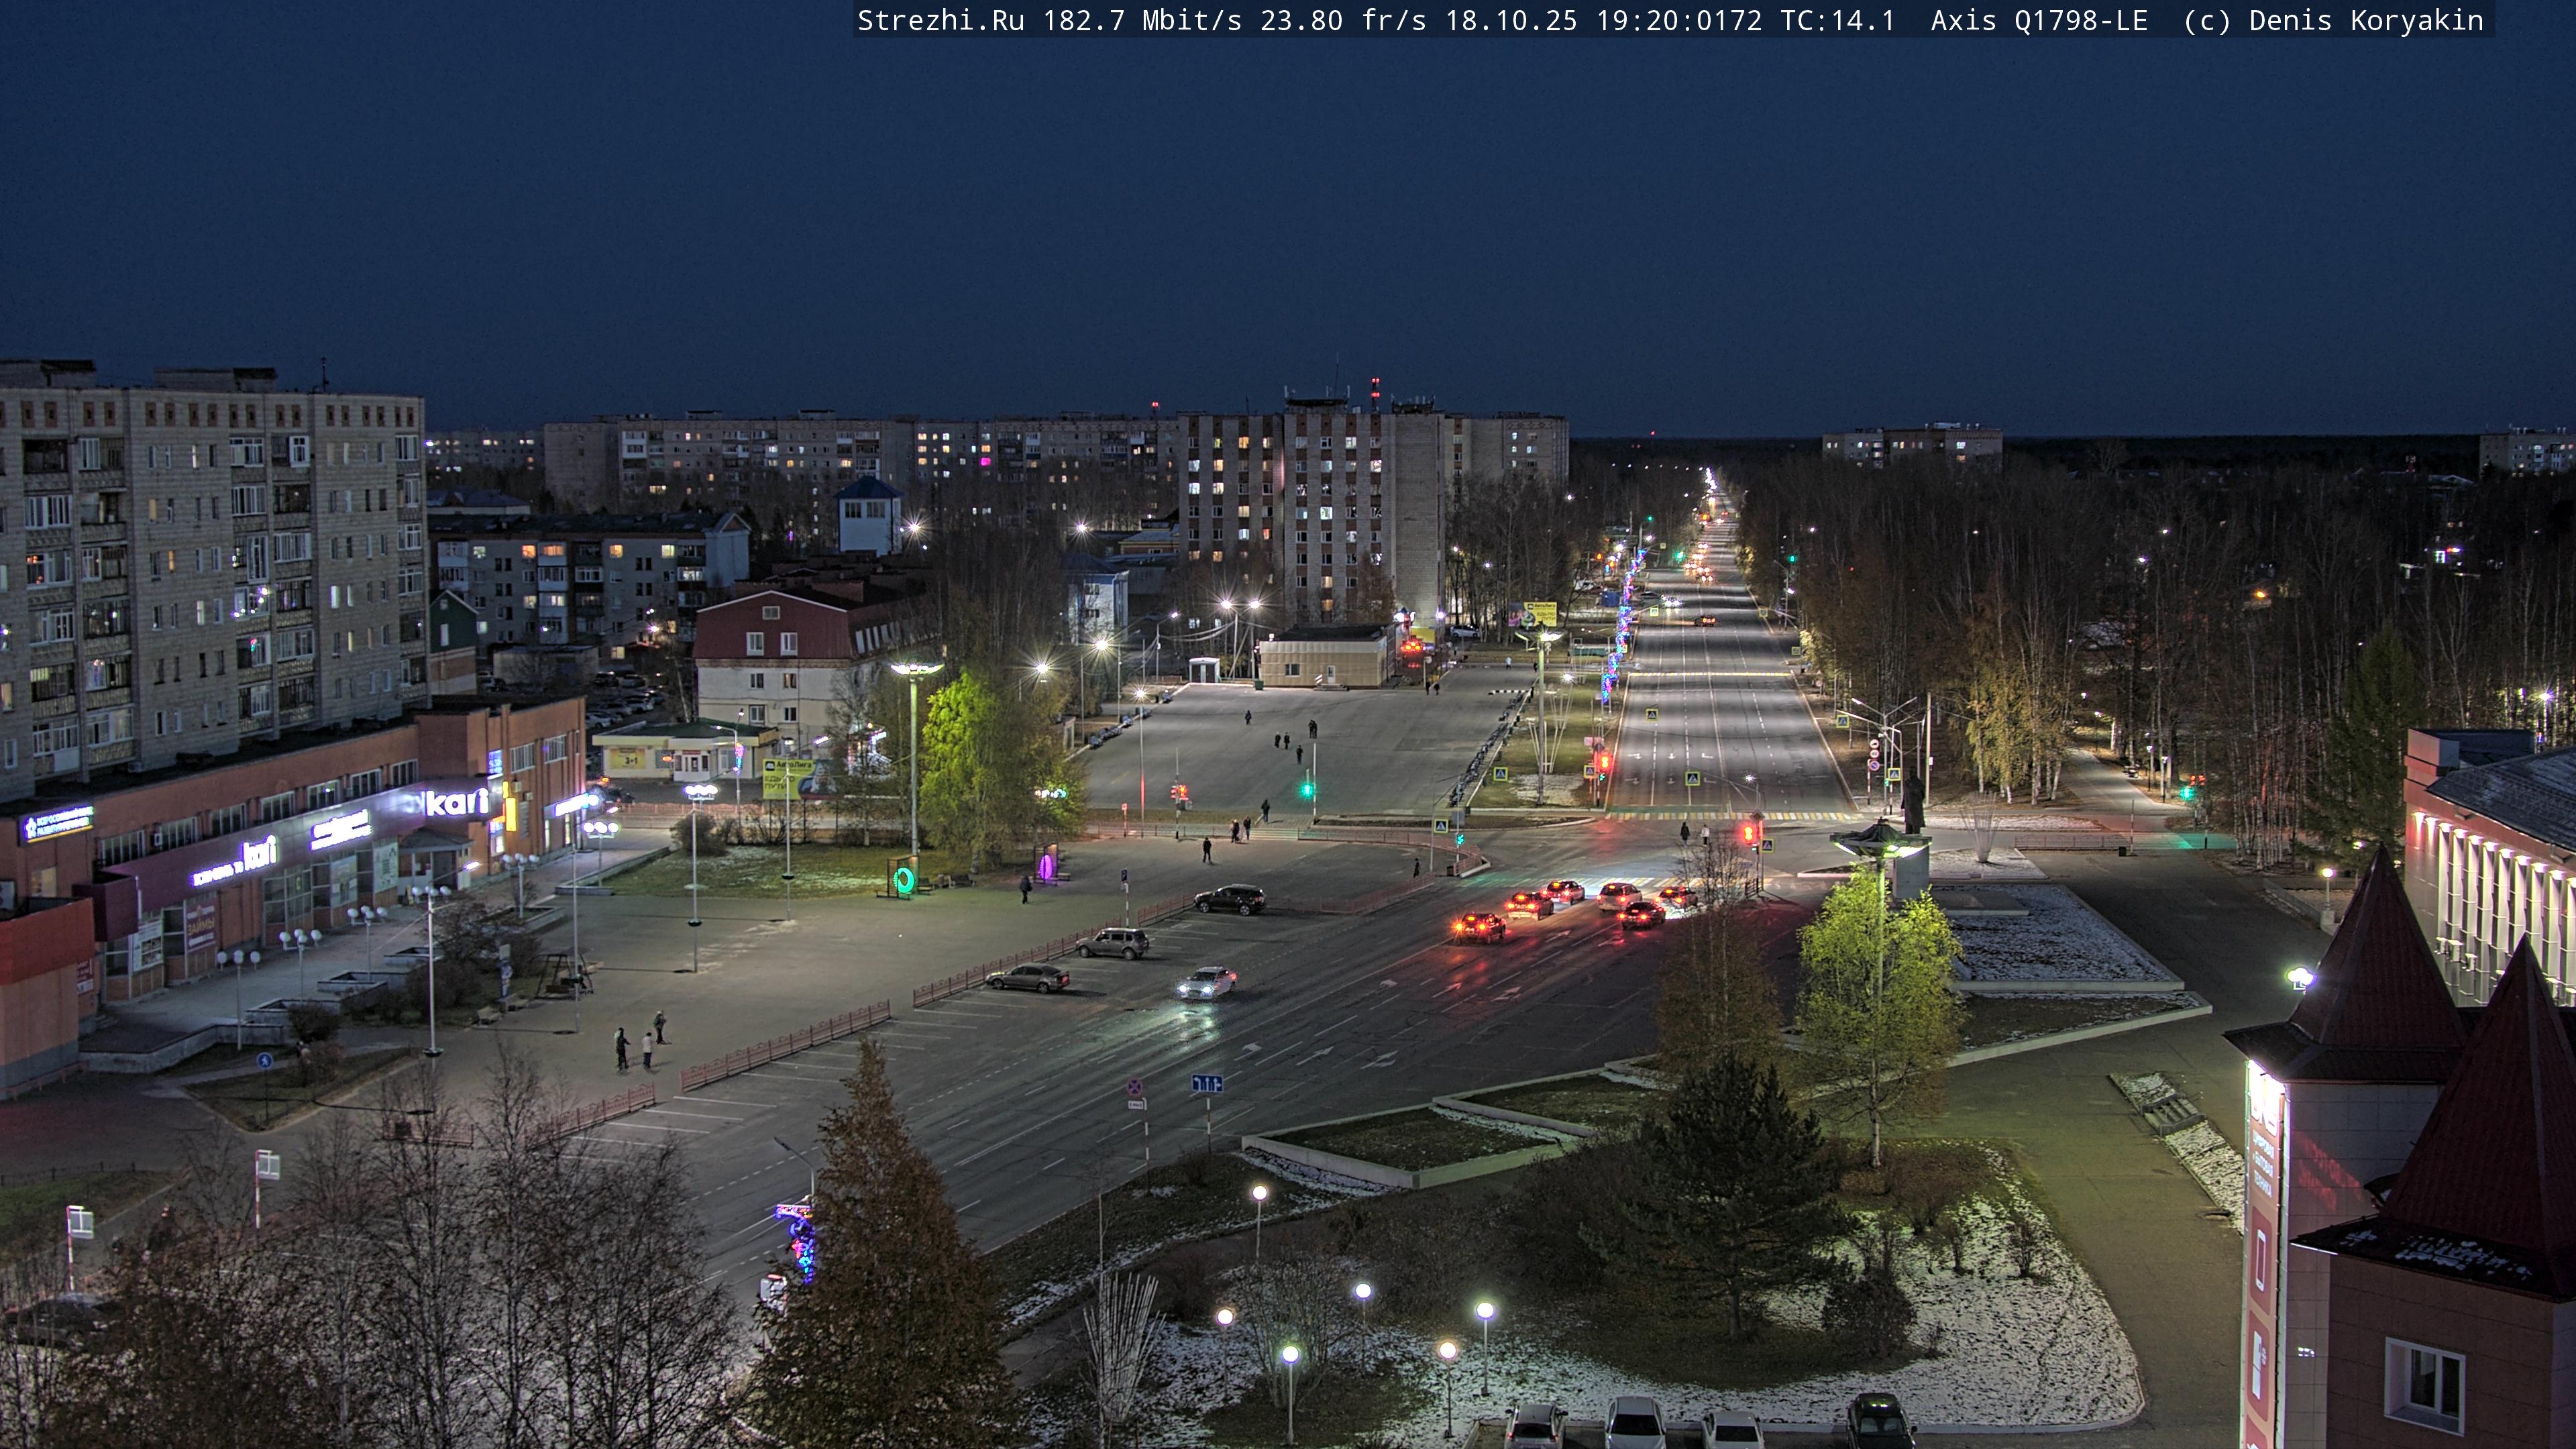Click the white car with headlights on
The image size is (2576, 1449).
pyautogui.click(x=1207, y=982)
